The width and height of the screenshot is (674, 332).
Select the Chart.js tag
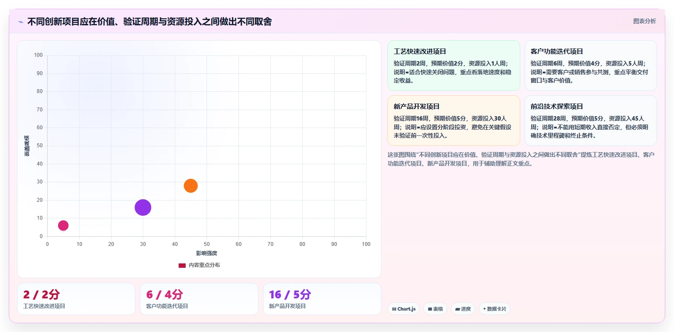[x=404, y=309]
